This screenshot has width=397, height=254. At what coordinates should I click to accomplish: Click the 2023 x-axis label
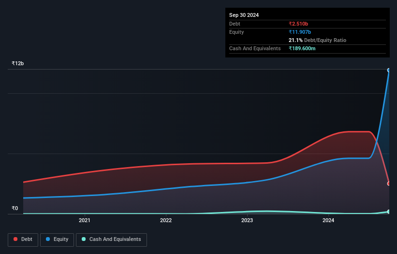click(247, 220)
